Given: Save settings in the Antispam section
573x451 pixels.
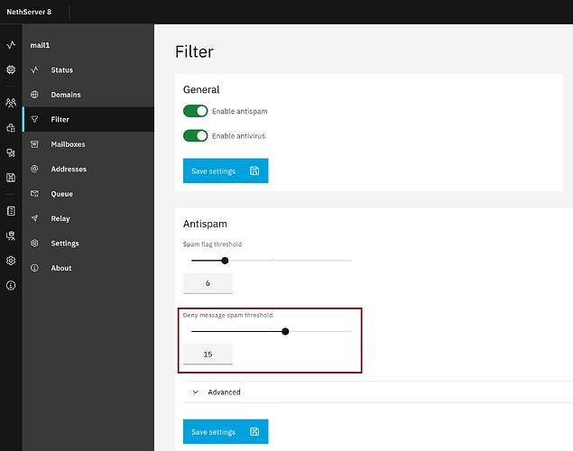Looking at the screenshot, I should (226, 432).
